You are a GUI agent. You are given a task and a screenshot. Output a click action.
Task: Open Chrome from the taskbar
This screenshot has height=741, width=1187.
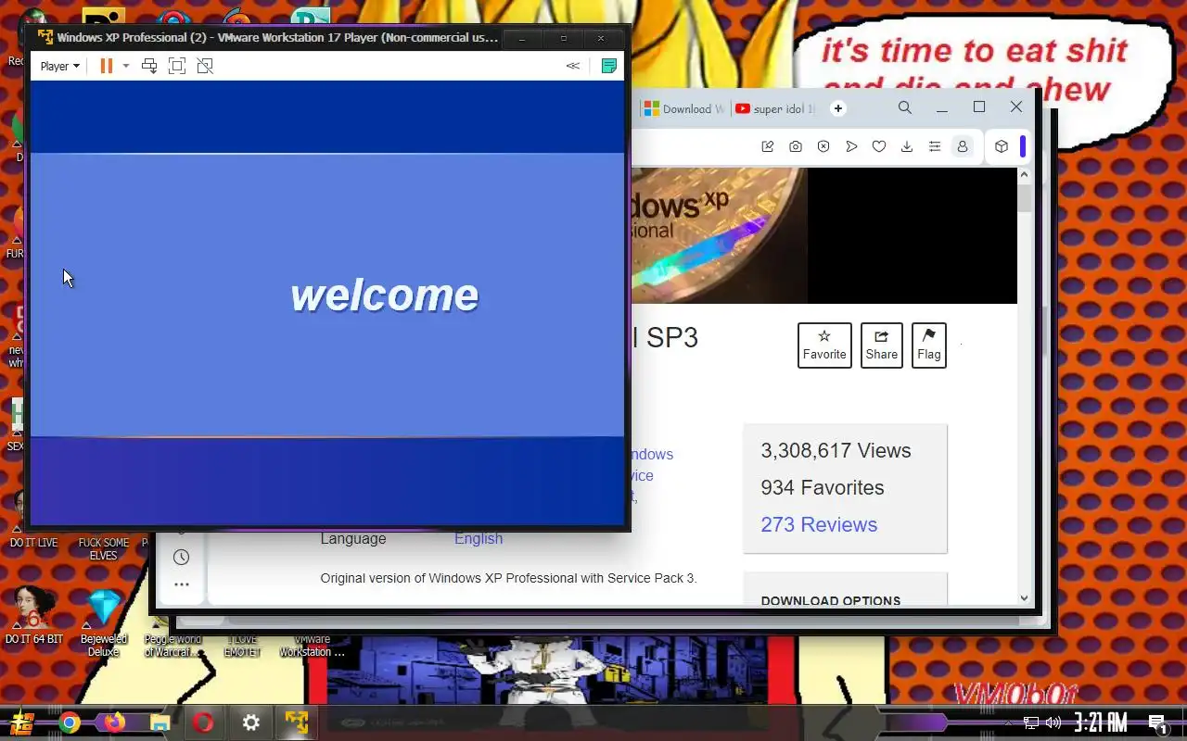70,722
